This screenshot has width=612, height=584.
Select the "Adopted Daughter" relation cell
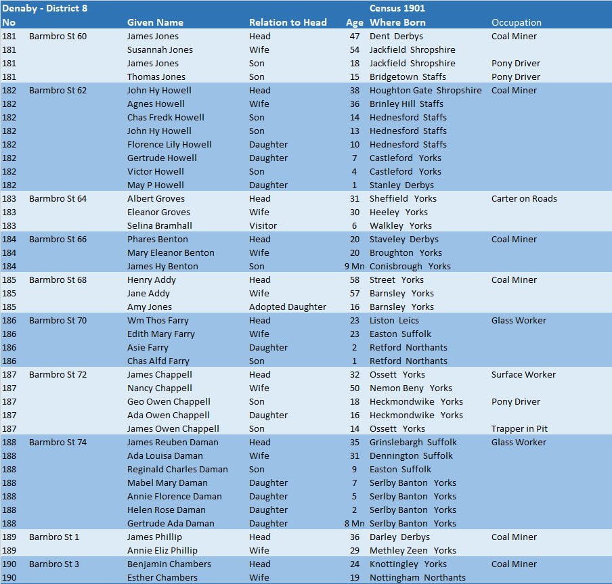(287, 307)
